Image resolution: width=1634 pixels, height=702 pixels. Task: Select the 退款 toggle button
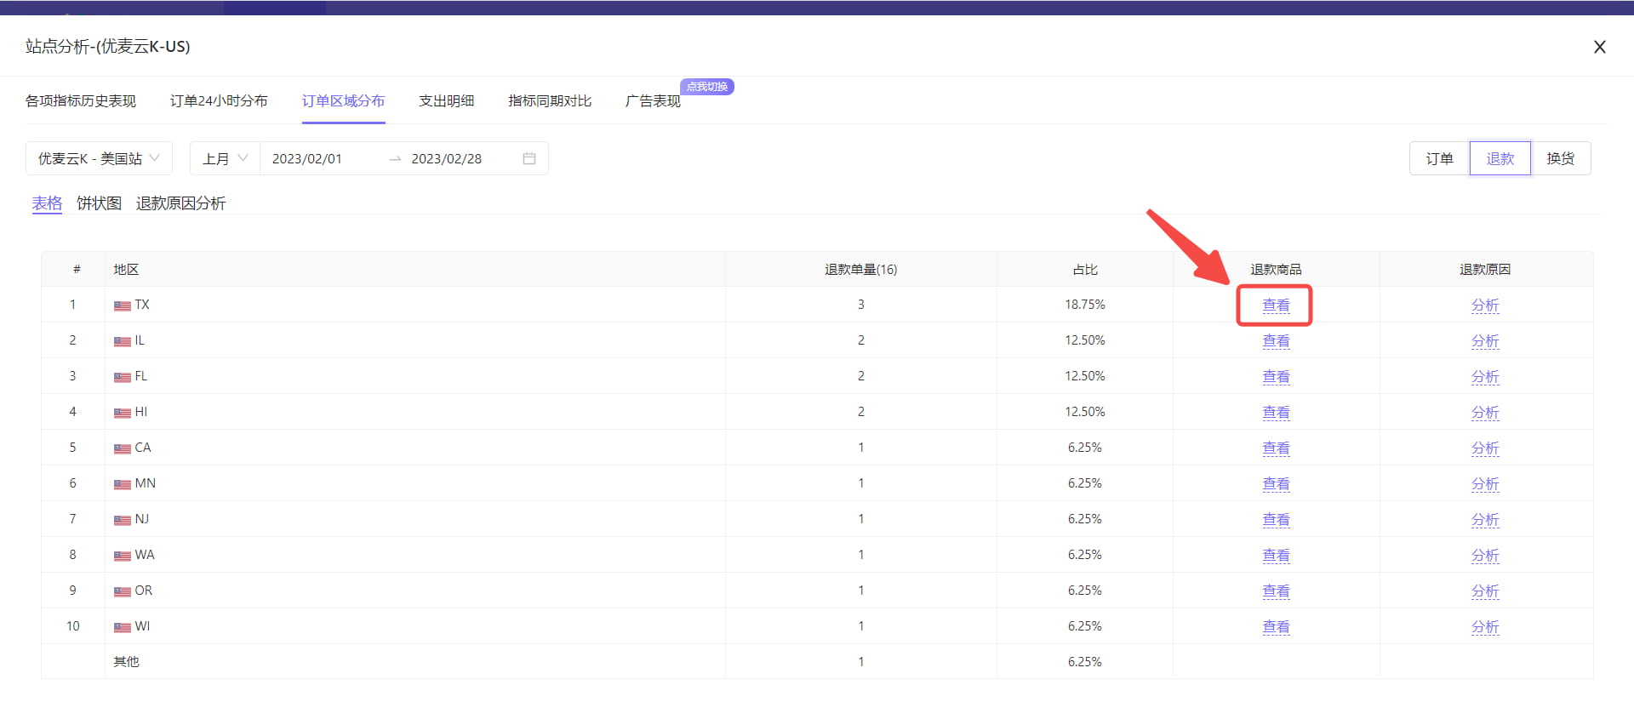tap(1500, 158)
